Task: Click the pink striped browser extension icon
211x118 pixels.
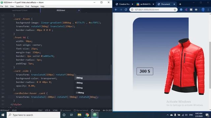Action: pos(186,10)
